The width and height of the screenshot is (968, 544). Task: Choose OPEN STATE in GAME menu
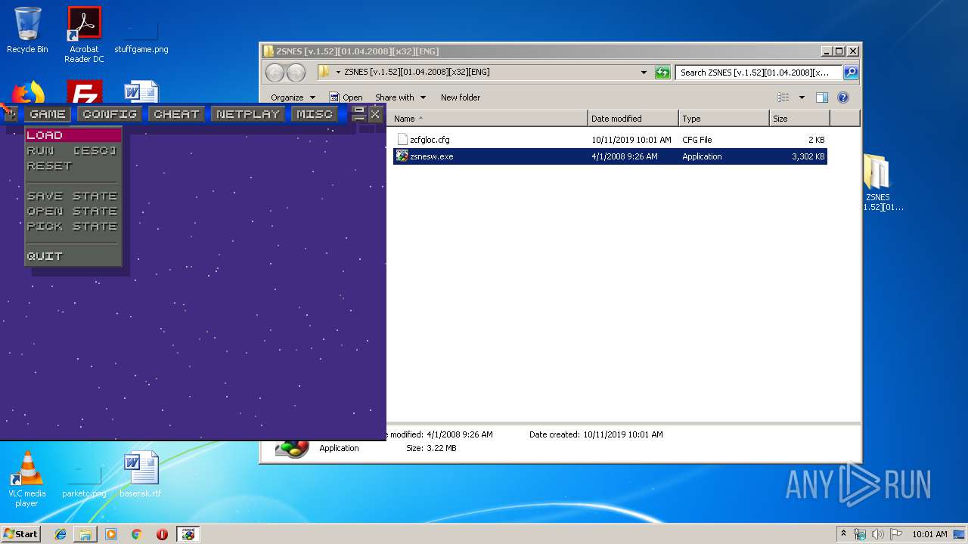point(73,211)
